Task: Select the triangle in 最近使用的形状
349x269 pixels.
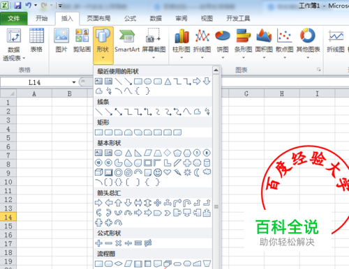Action: click(168, 82)
